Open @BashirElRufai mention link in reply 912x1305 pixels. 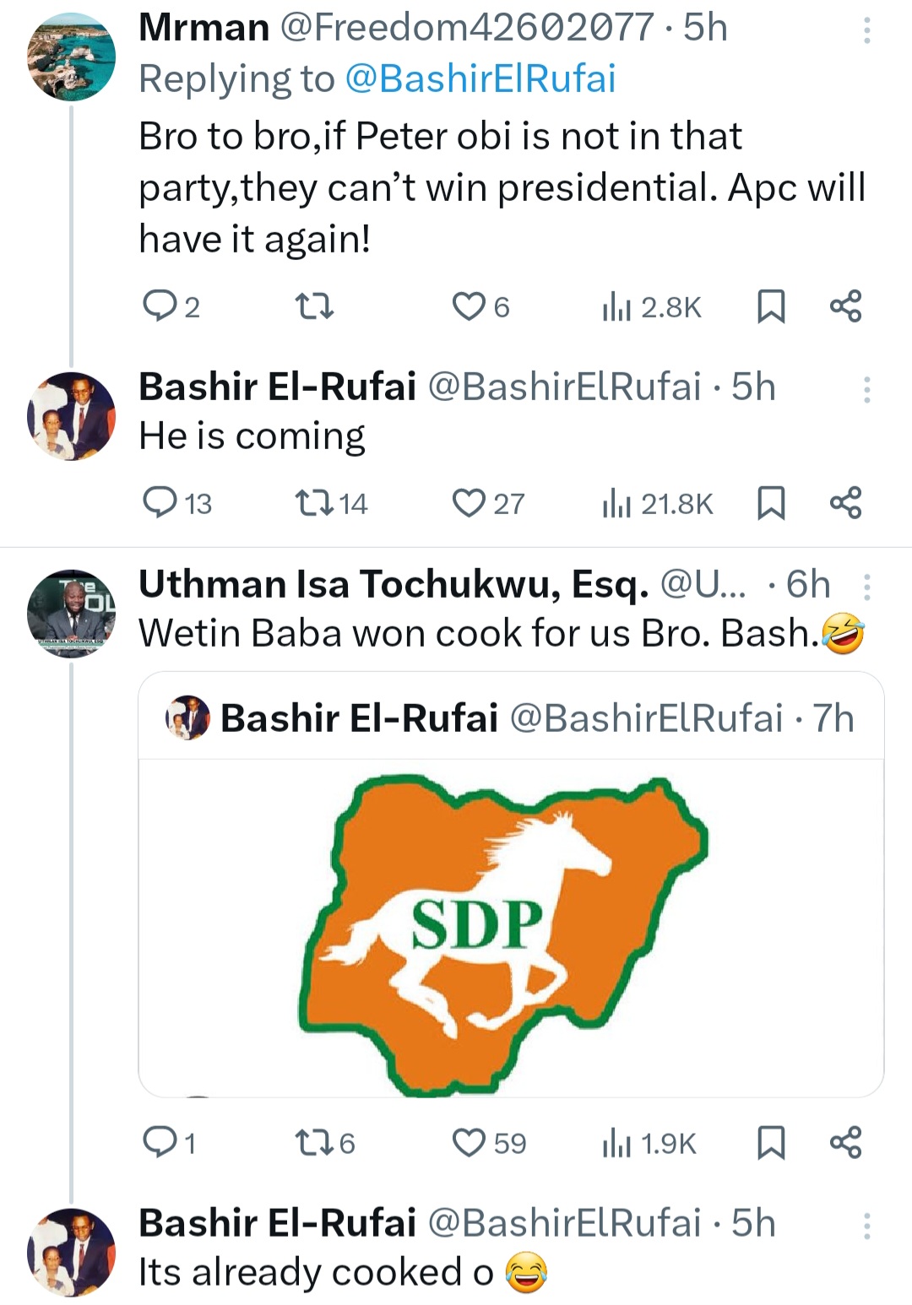pyautogui.click(x=480, y=79)
